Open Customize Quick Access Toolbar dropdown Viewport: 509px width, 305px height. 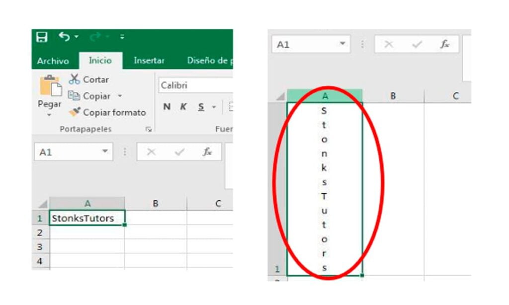tap(122, 37)
